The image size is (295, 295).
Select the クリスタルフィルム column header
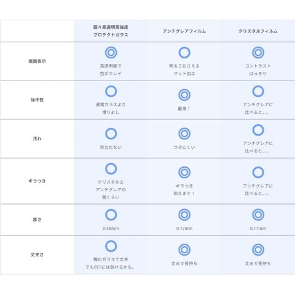point(258,31)
